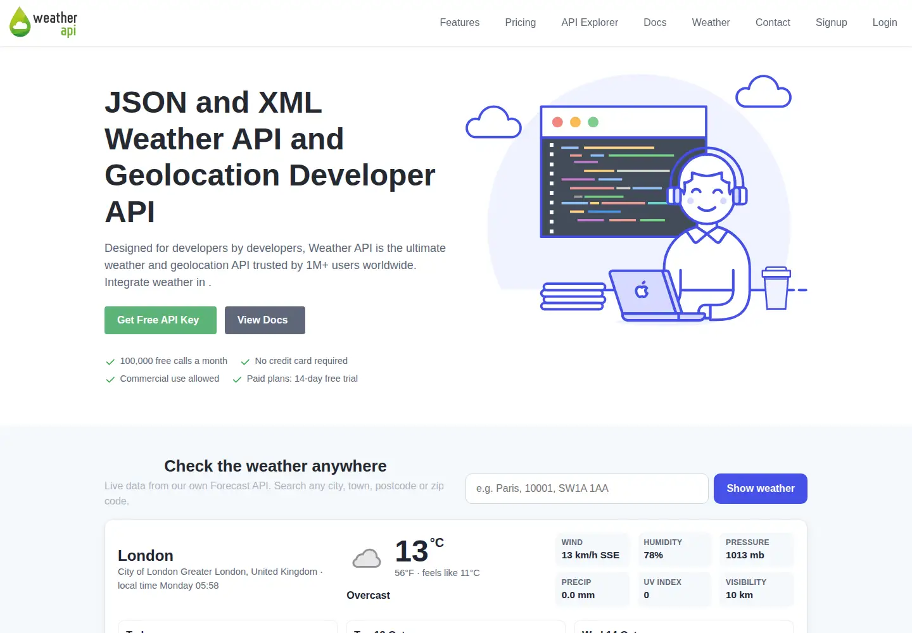Click the checkmark beside No credit card required
The image size is (912, 633).
(x=245, y=361)
